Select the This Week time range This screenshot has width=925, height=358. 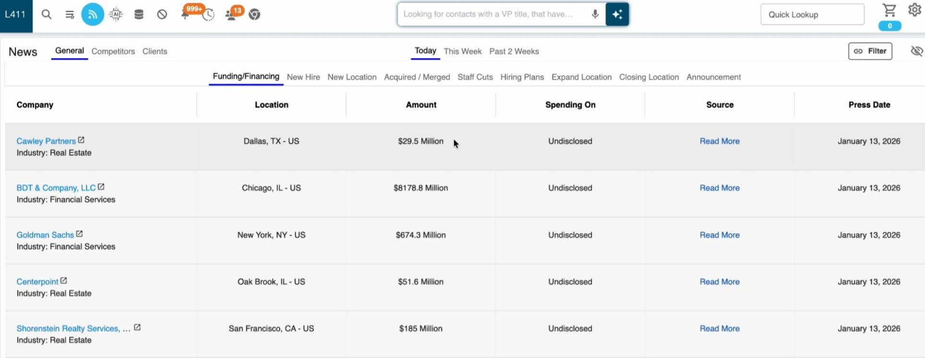click(462, 51)
